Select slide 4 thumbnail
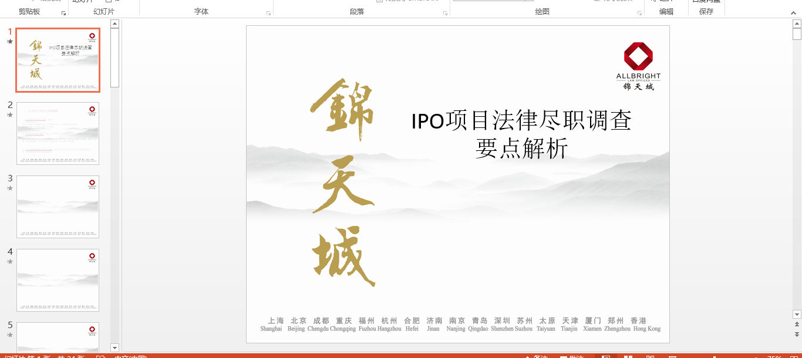802x358 pixels. tap(58, 280)
